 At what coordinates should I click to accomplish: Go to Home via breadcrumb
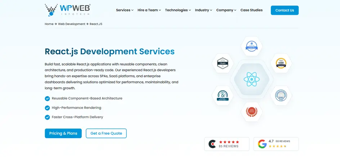click(x=49, y=24)
